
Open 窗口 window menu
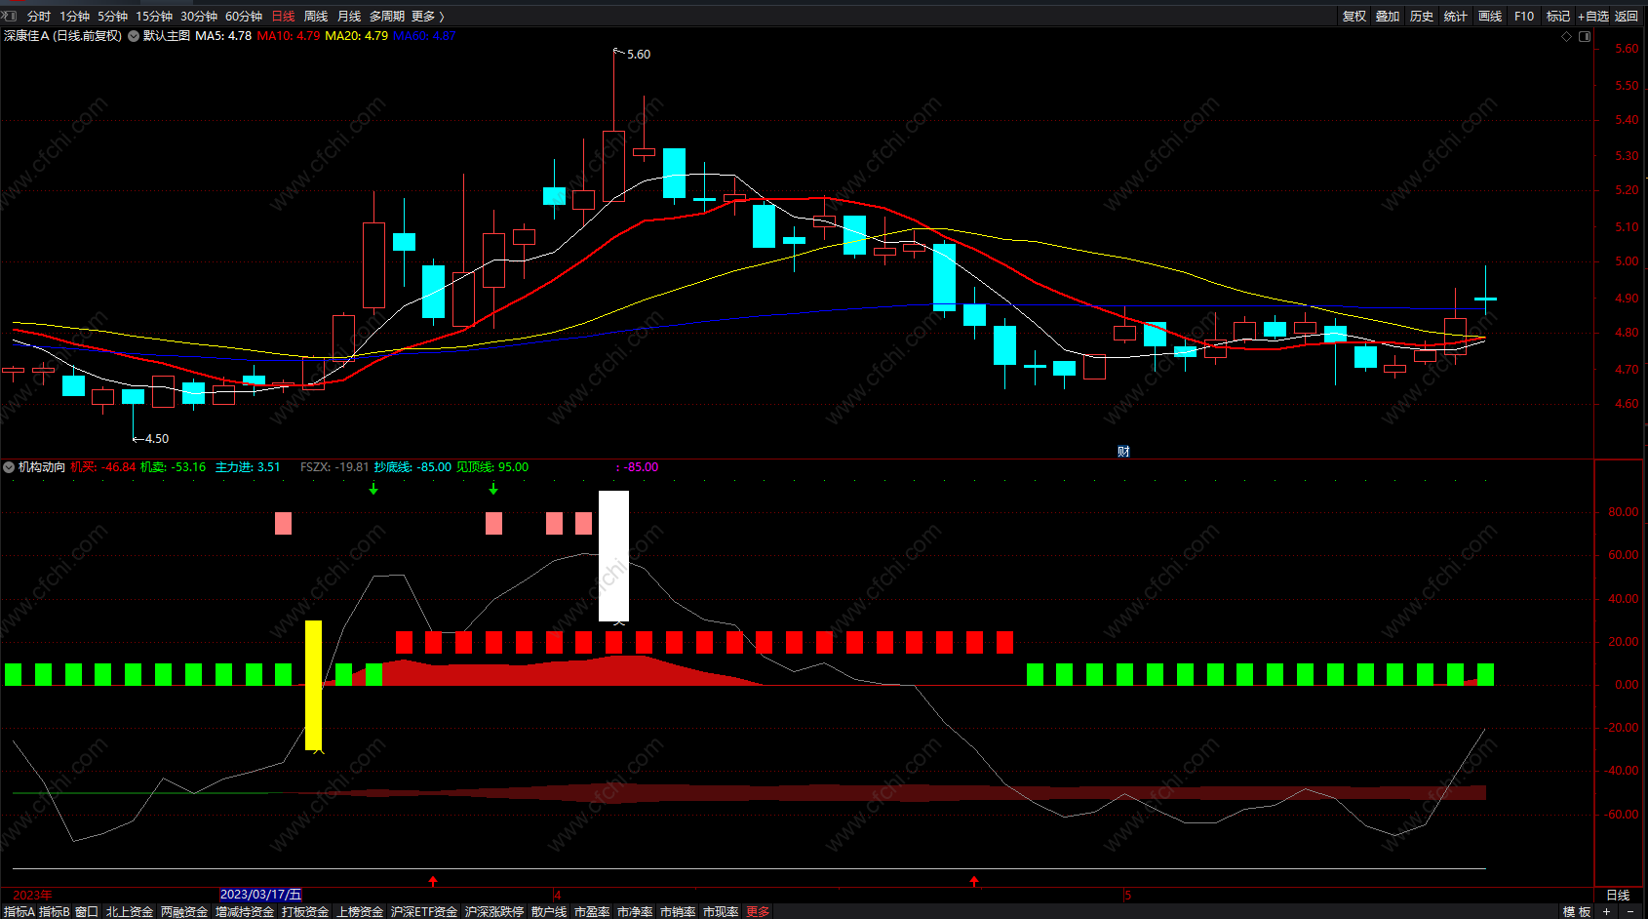click(87, 911)
